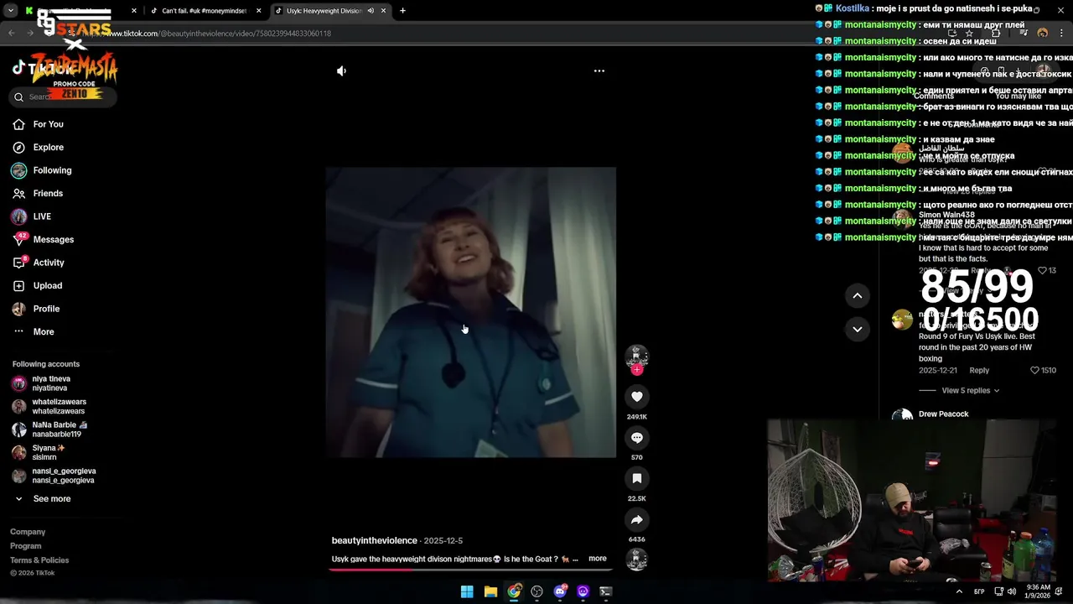Open Discord from the taskbar
Screen dimensions: 1073x604
tap(560, 591)
